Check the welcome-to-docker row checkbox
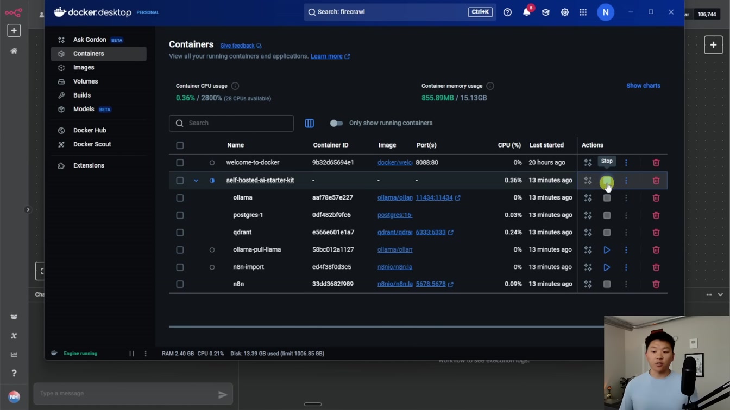730x410 pixels. click(180, 163)
